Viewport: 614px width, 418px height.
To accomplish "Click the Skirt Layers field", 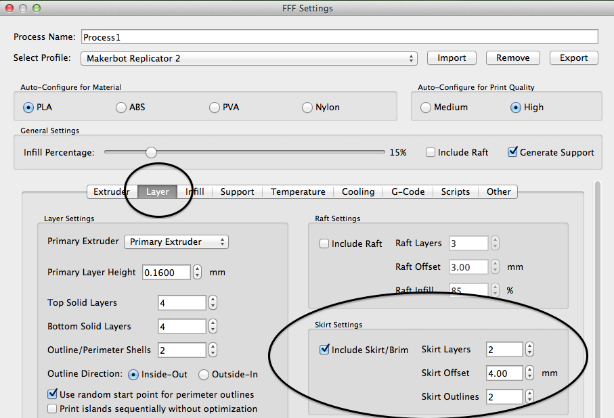I will (504, 350).
